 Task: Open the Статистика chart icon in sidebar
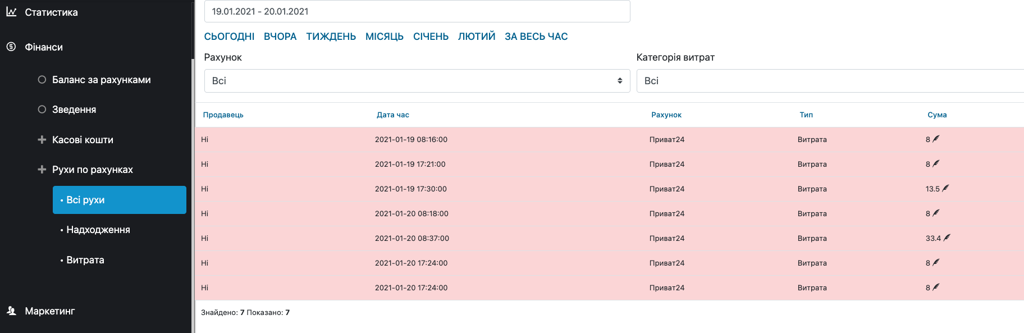point(11,12)
